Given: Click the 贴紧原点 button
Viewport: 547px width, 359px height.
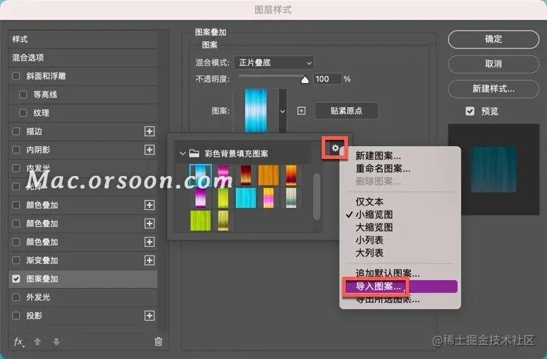Looking at the screenshot, I should coord(346,111).
